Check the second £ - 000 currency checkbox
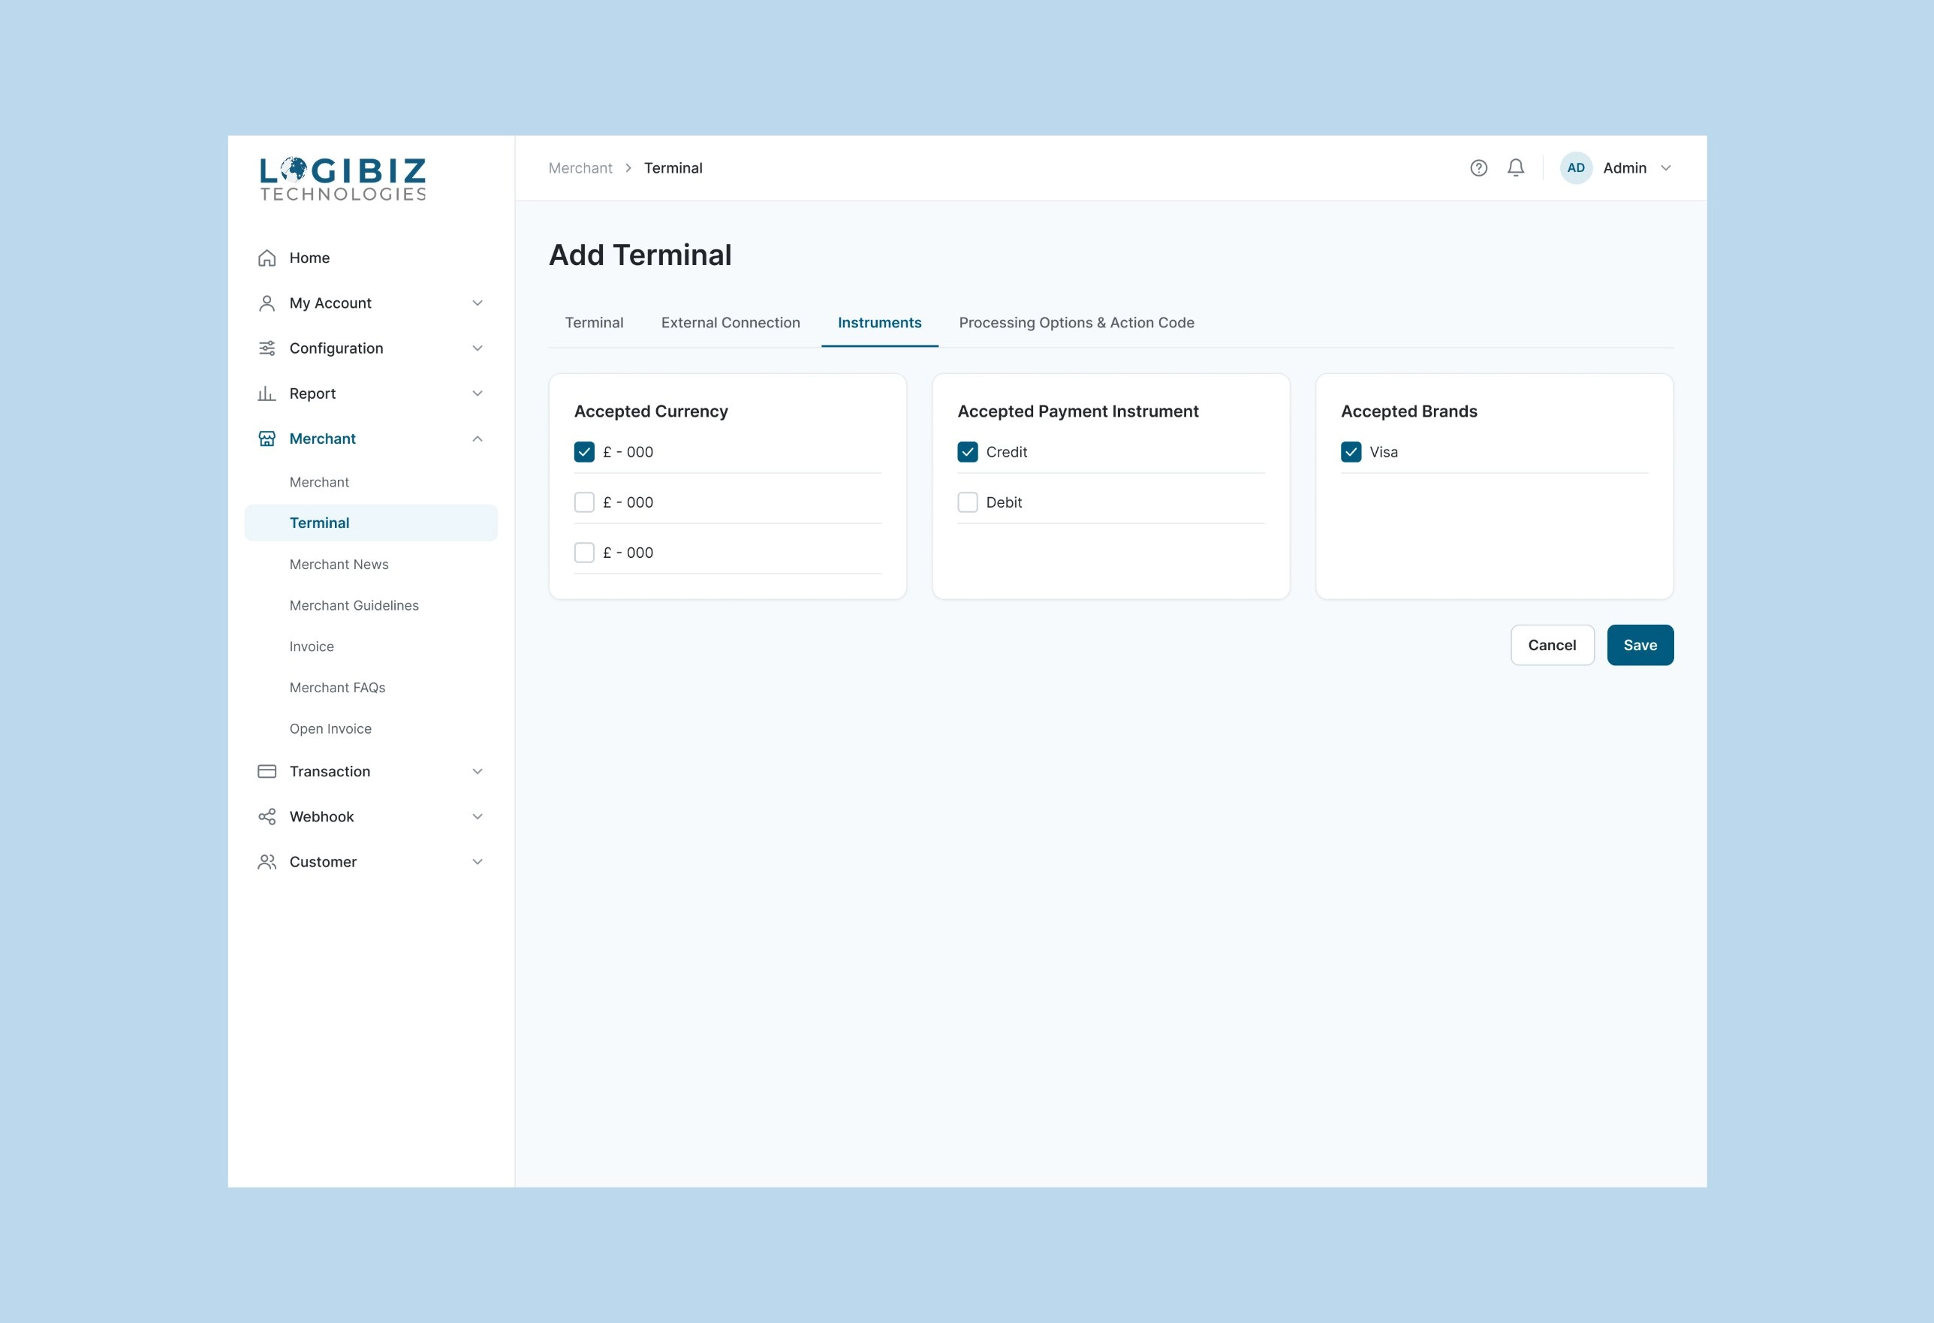Viewport: 1934px width, 1323px height. point(584,502)
